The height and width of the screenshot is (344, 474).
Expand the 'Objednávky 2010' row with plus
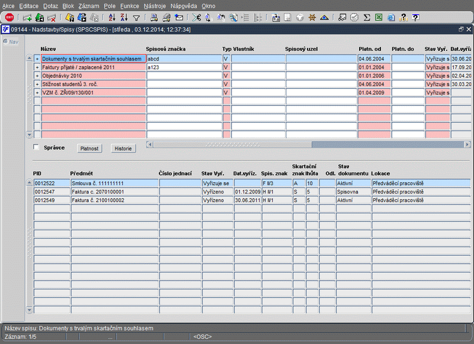pos(37,76)
